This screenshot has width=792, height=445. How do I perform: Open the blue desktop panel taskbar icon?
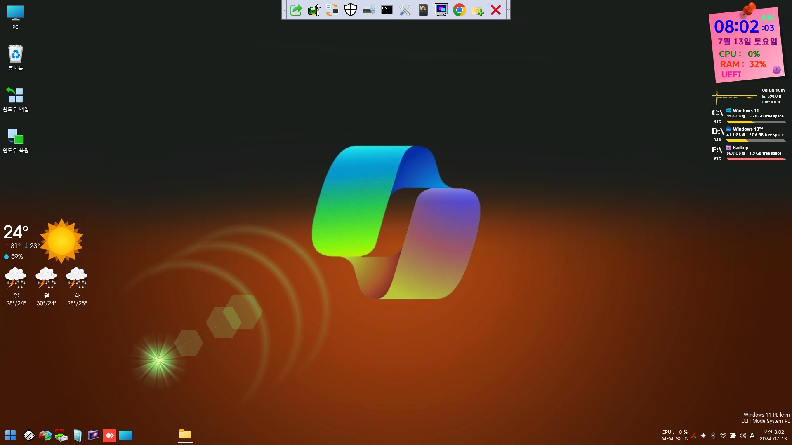click(126, 435)
